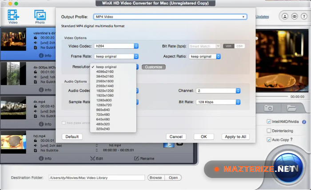Image resolution: width=311 pixels, height=190 pixels.
Task: Click the preview playback progress slider
Action: pos(272,97)
